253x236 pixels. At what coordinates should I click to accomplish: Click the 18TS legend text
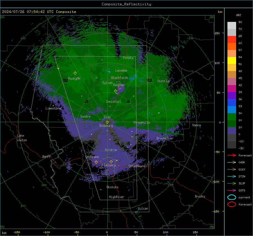click(x=242, y=191)
